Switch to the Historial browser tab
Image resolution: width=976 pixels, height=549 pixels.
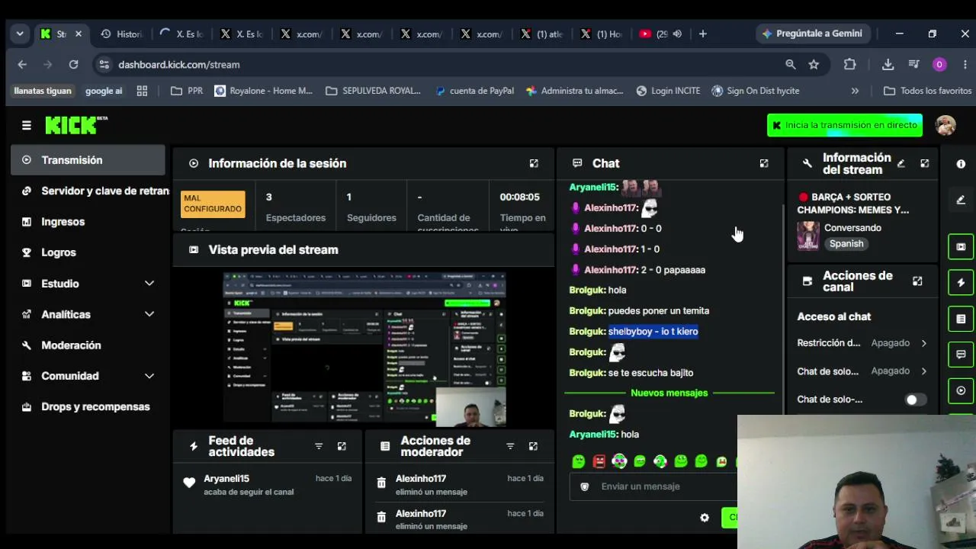coord(120,34)
